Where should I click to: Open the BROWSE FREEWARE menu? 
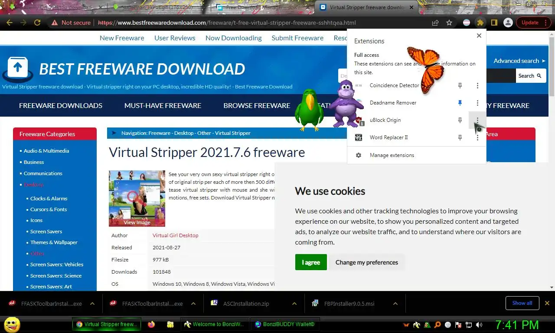click(257, 105)
